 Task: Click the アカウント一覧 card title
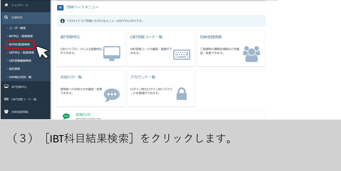pyautogui.click(x=143, y=77)
